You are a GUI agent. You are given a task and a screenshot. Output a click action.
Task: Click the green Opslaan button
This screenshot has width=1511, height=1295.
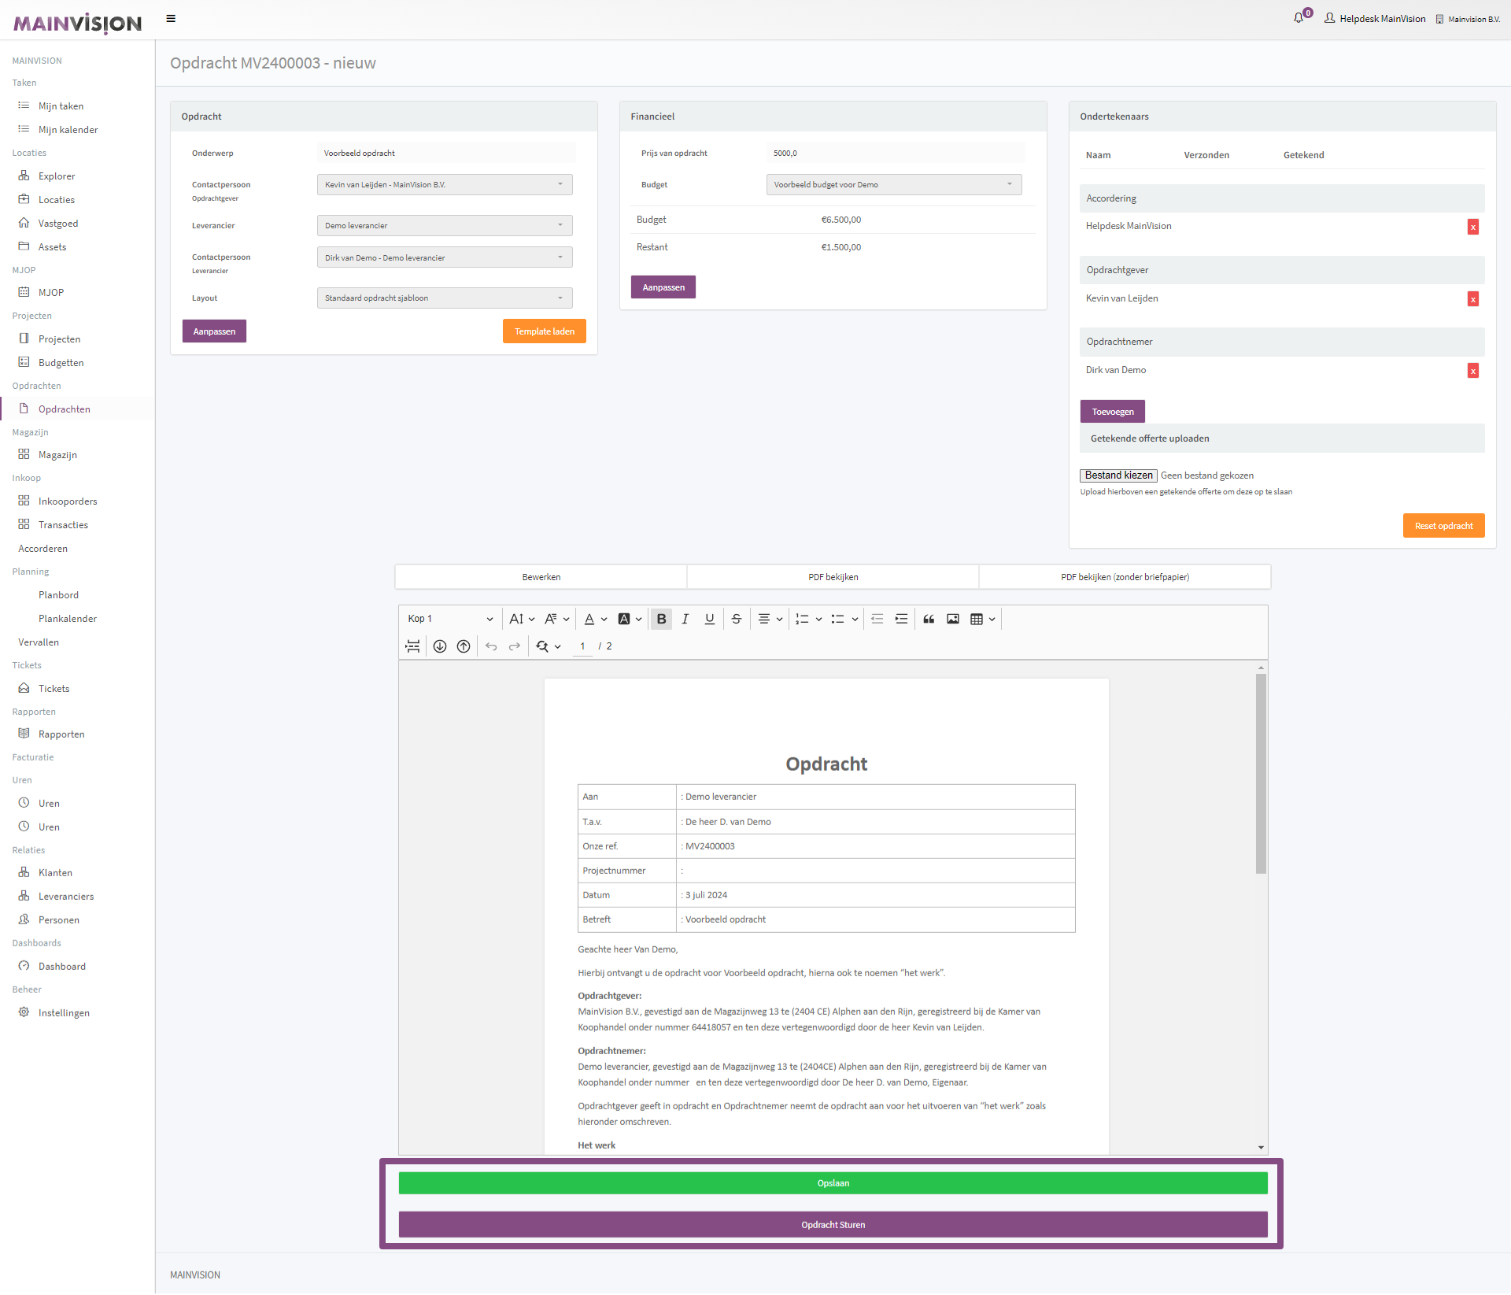833,1183
